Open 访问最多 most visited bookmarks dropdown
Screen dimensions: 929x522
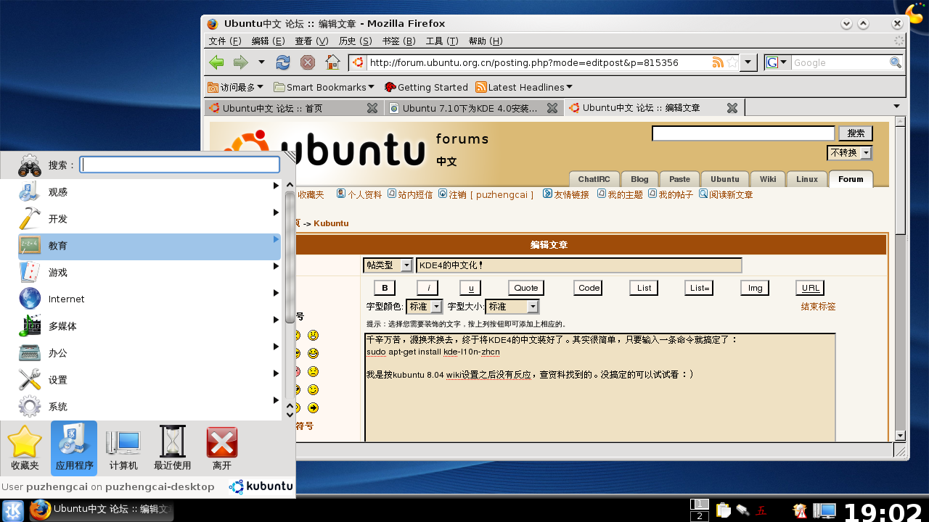pos(235,87)
